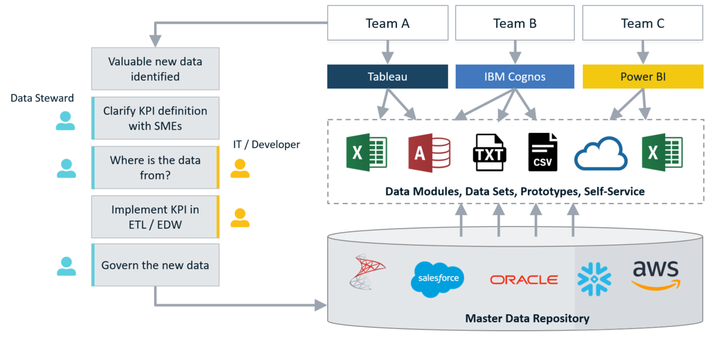Viewport: 711px width, 338px height.
Task: Click the yellow person icon beside Implement KPI in ETL
Action: coord(240,218)
